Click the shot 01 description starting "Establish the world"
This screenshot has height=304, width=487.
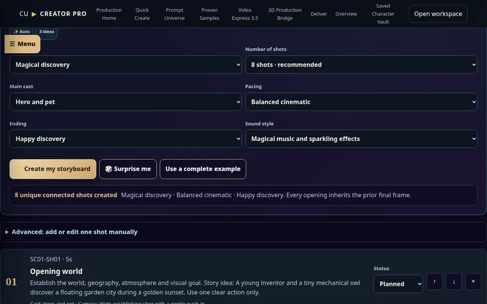click(x=195, y=288)
